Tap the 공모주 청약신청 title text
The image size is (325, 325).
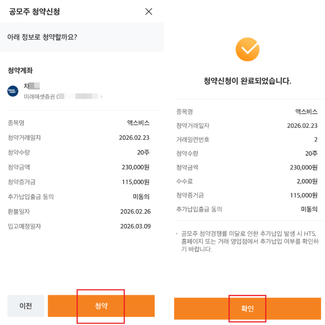[35, 12]
